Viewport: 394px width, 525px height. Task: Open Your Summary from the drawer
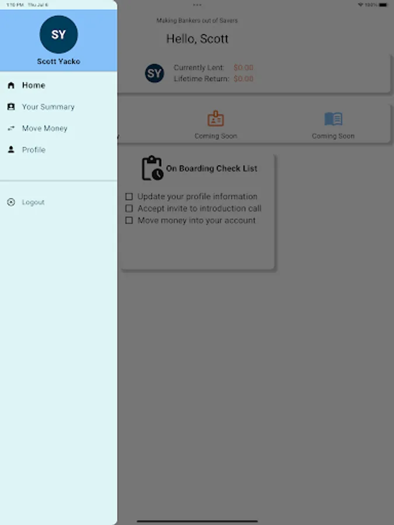58,107
